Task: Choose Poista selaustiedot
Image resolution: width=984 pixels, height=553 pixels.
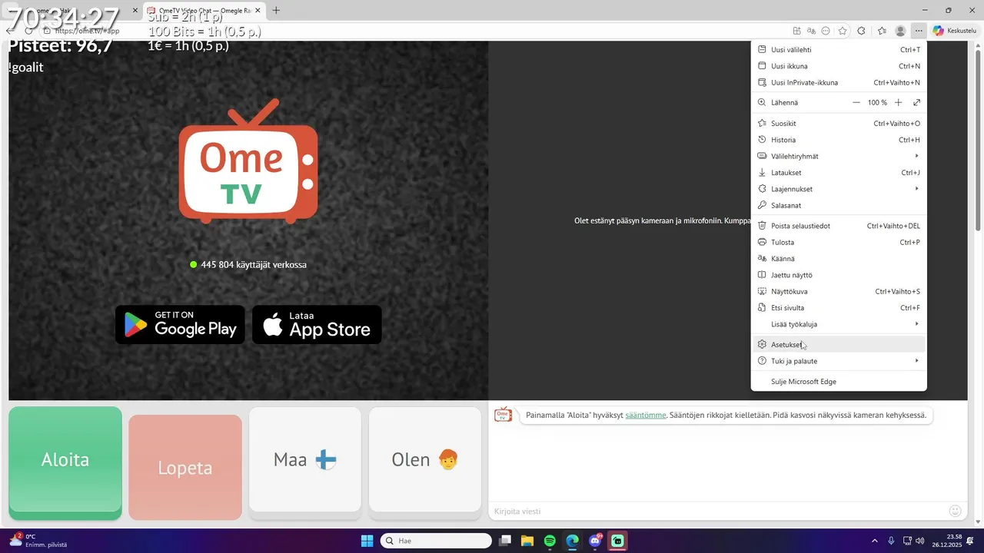Action: tap(839, 226)
